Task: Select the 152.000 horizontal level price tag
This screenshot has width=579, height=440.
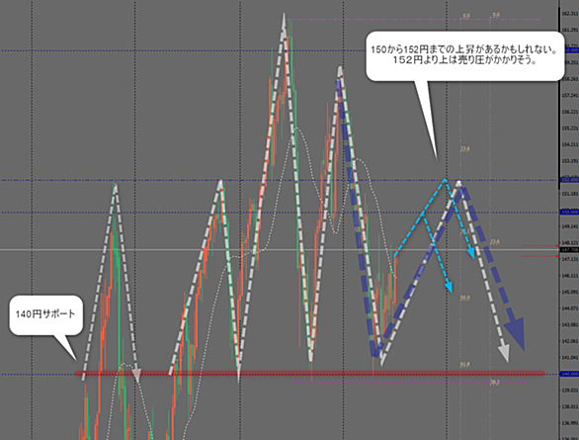Action: (569, 180)
